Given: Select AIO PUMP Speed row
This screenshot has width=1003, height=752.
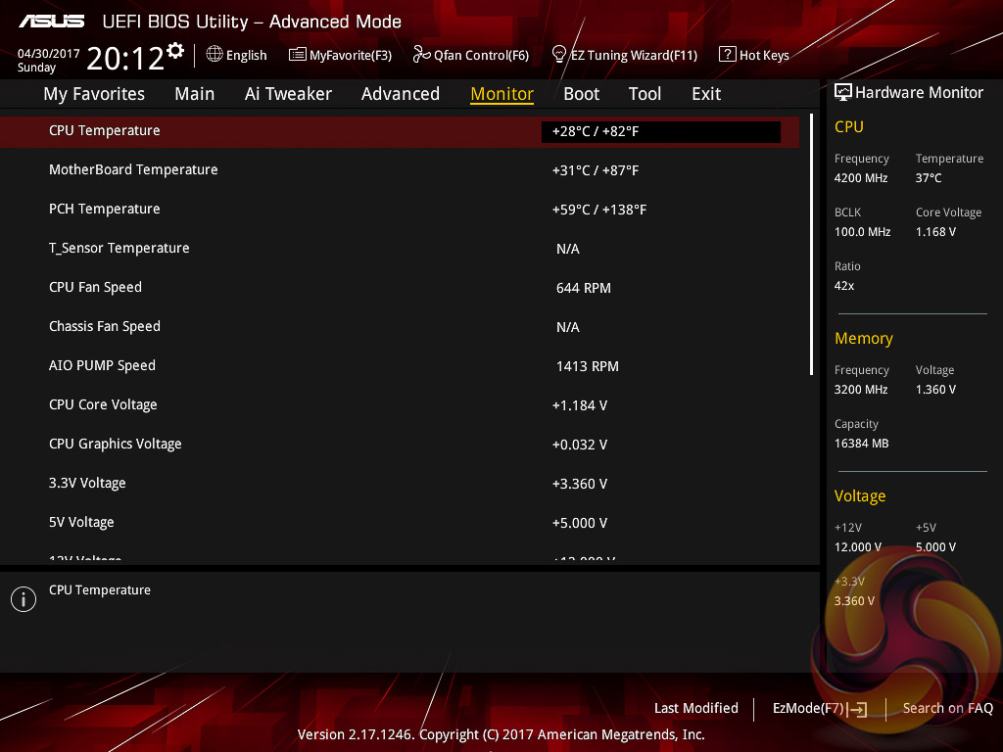Looking at the screenshot, I should [400, 366].
